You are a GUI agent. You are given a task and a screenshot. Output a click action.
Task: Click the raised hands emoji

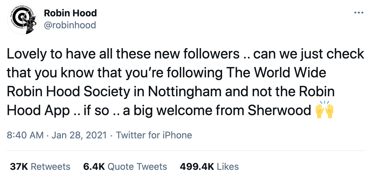click(324, 110)
